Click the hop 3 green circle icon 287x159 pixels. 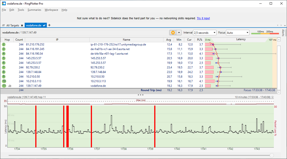click(4, 49)
